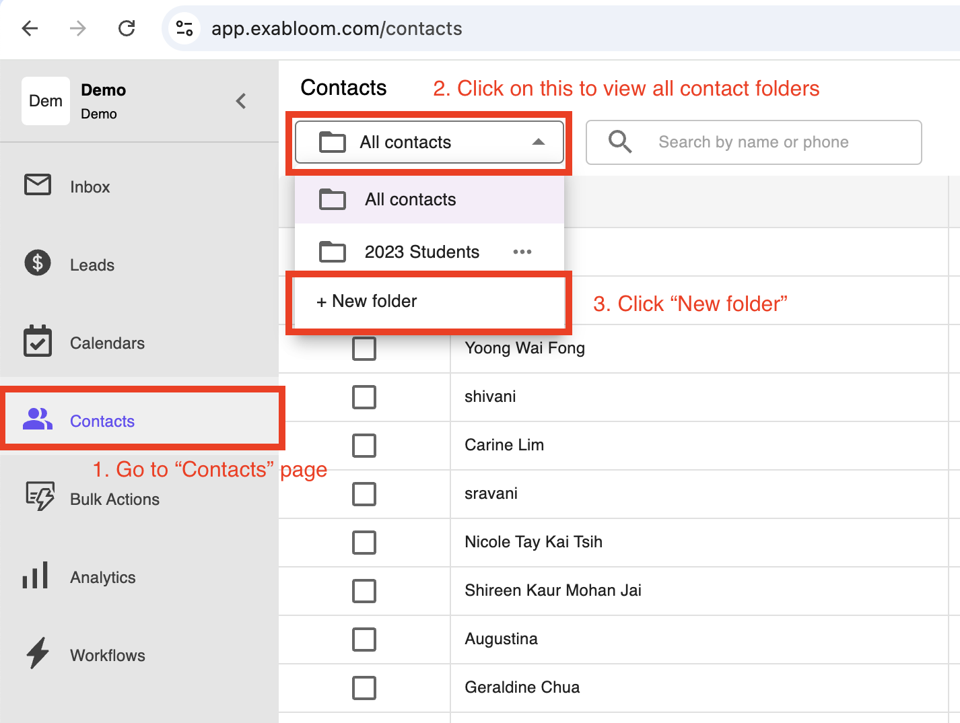Select the Leads icon in sidebar
The image size is (960, 723).
38,264
